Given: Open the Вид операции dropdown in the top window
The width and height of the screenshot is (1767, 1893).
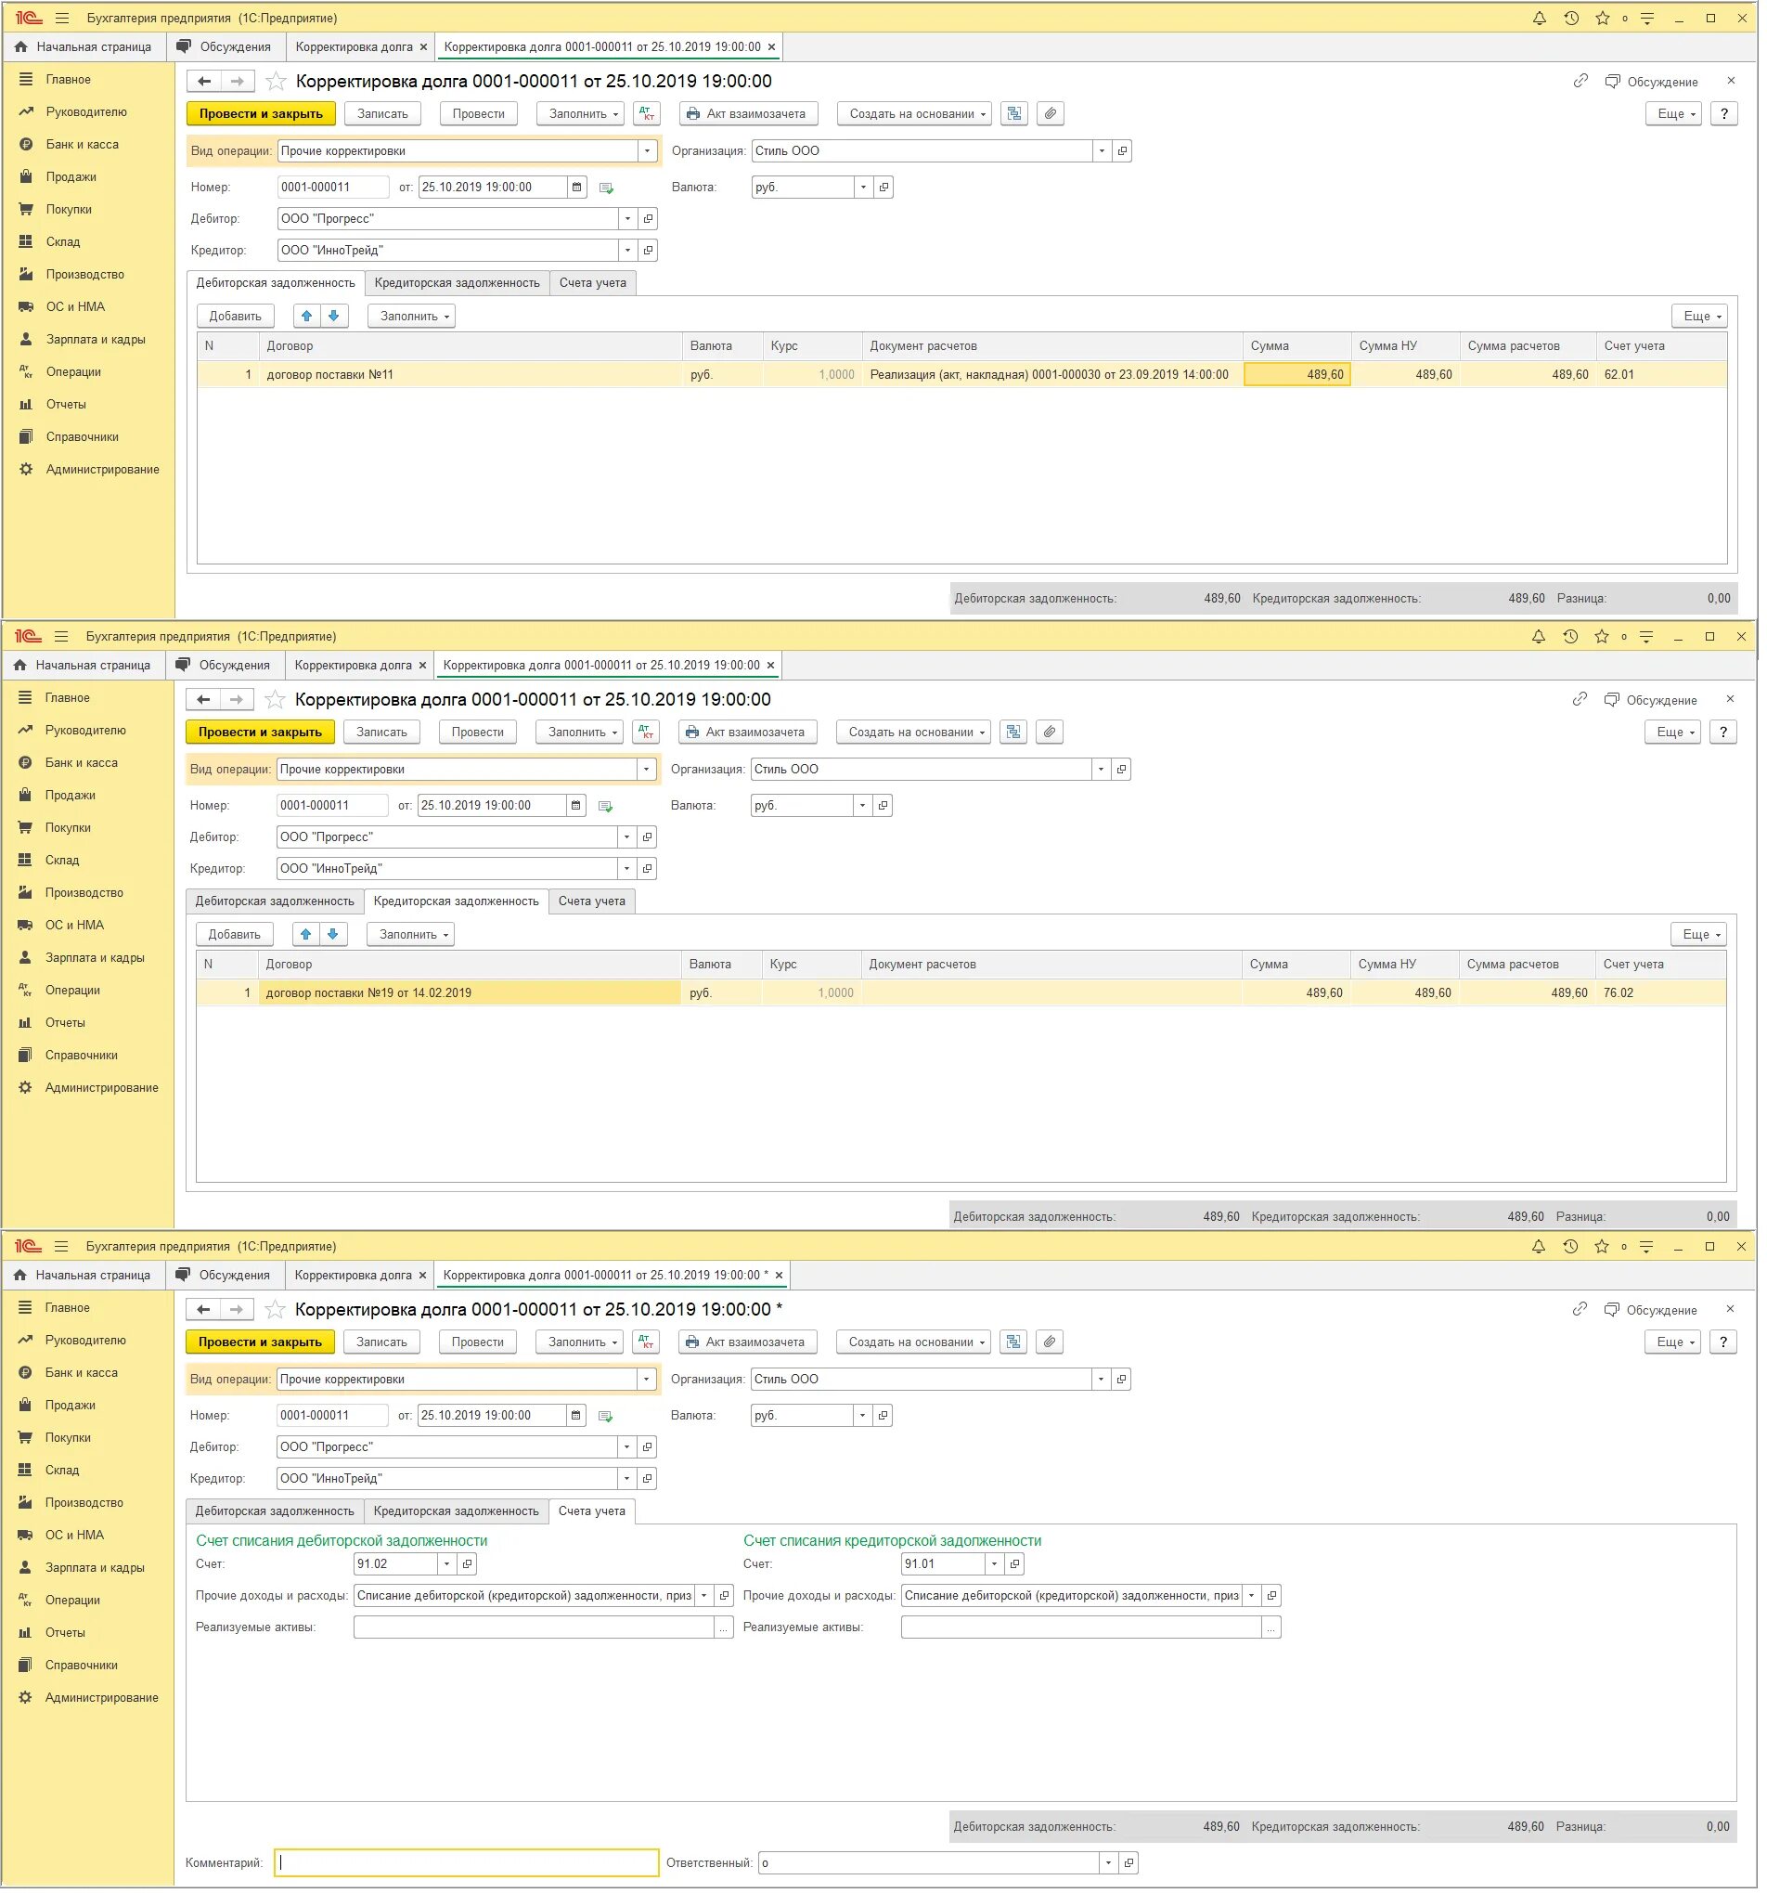Looking at the screenshot, I should 649,151.
